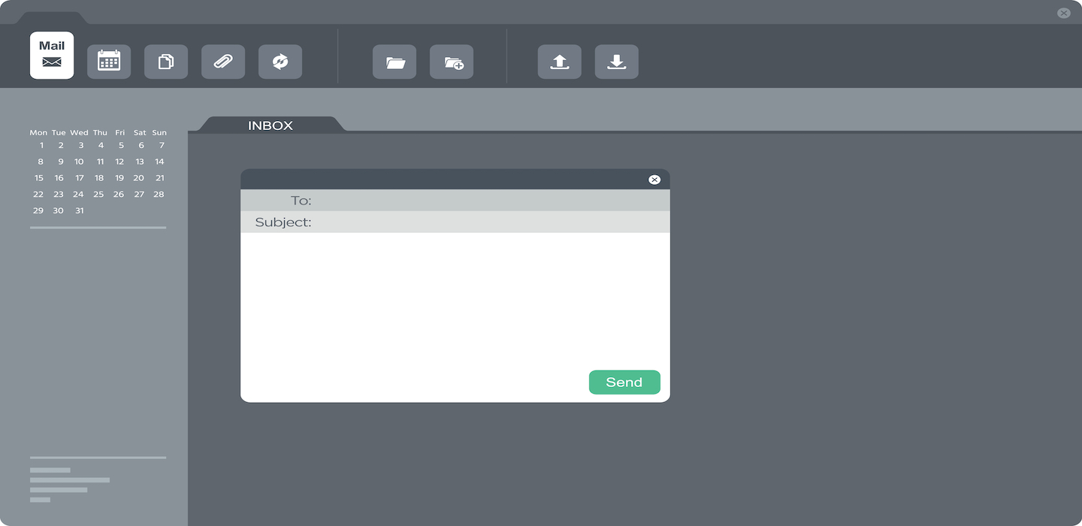
Task: Click the upload icon in toolbar
Action: coord(560,62)
